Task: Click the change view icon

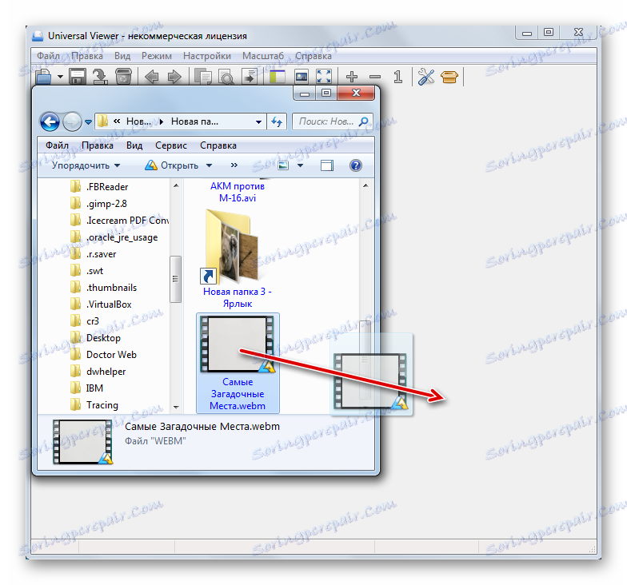Action: (x=283, y=165)
